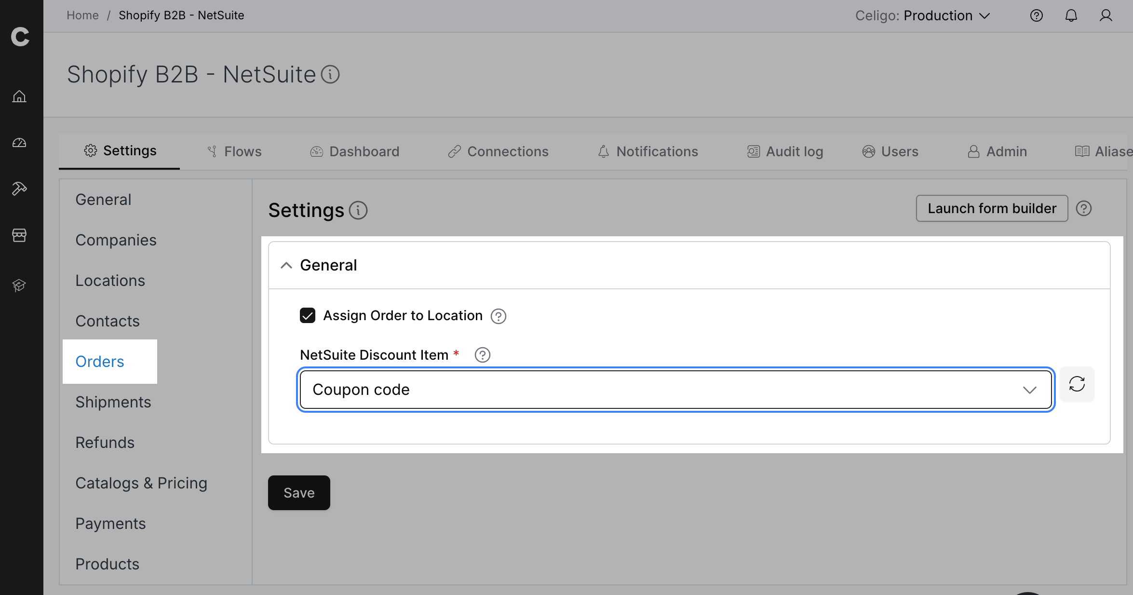The height and width of the screenshot is (595, 1133).
Task: Switch to the Audit log tab
Action: pos(785,151)
